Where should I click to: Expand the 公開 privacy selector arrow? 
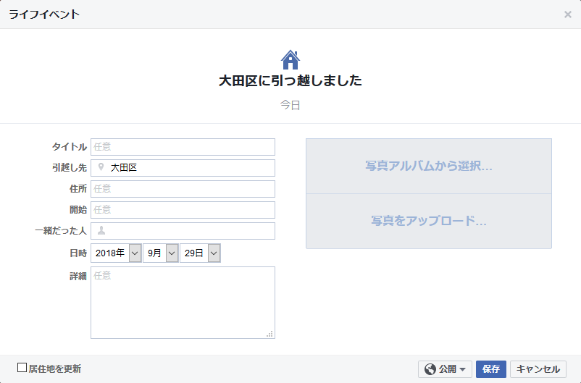point(462,369)
